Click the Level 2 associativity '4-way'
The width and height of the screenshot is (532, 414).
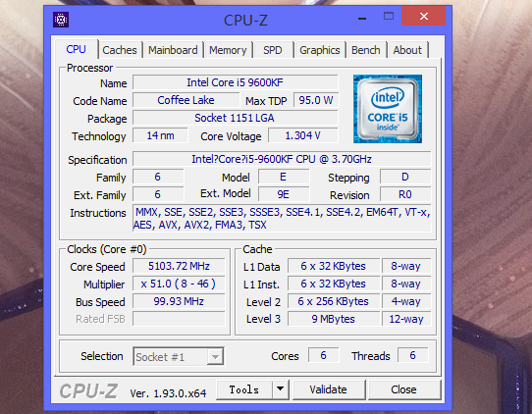[406, 301]
